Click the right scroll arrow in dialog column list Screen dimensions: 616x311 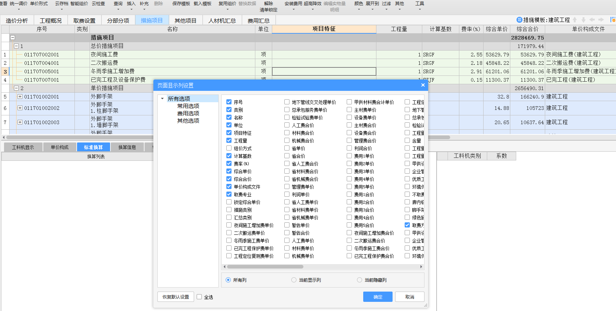pos(421,267)
